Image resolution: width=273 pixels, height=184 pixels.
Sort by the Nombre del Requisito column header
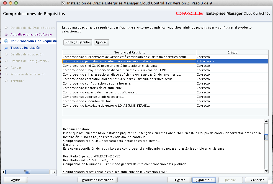(129, 52)
